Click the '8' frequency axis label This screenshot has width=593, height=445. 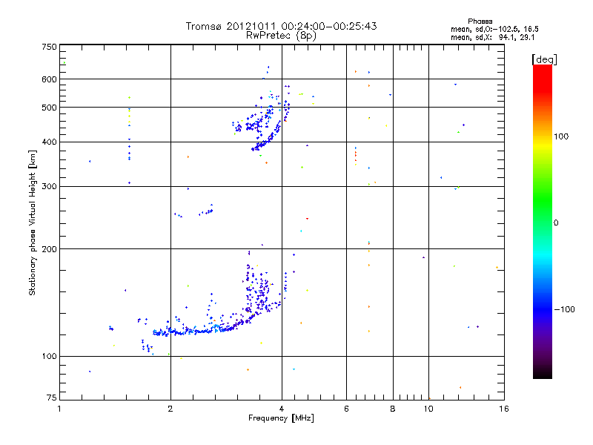(x=393, y=409)
